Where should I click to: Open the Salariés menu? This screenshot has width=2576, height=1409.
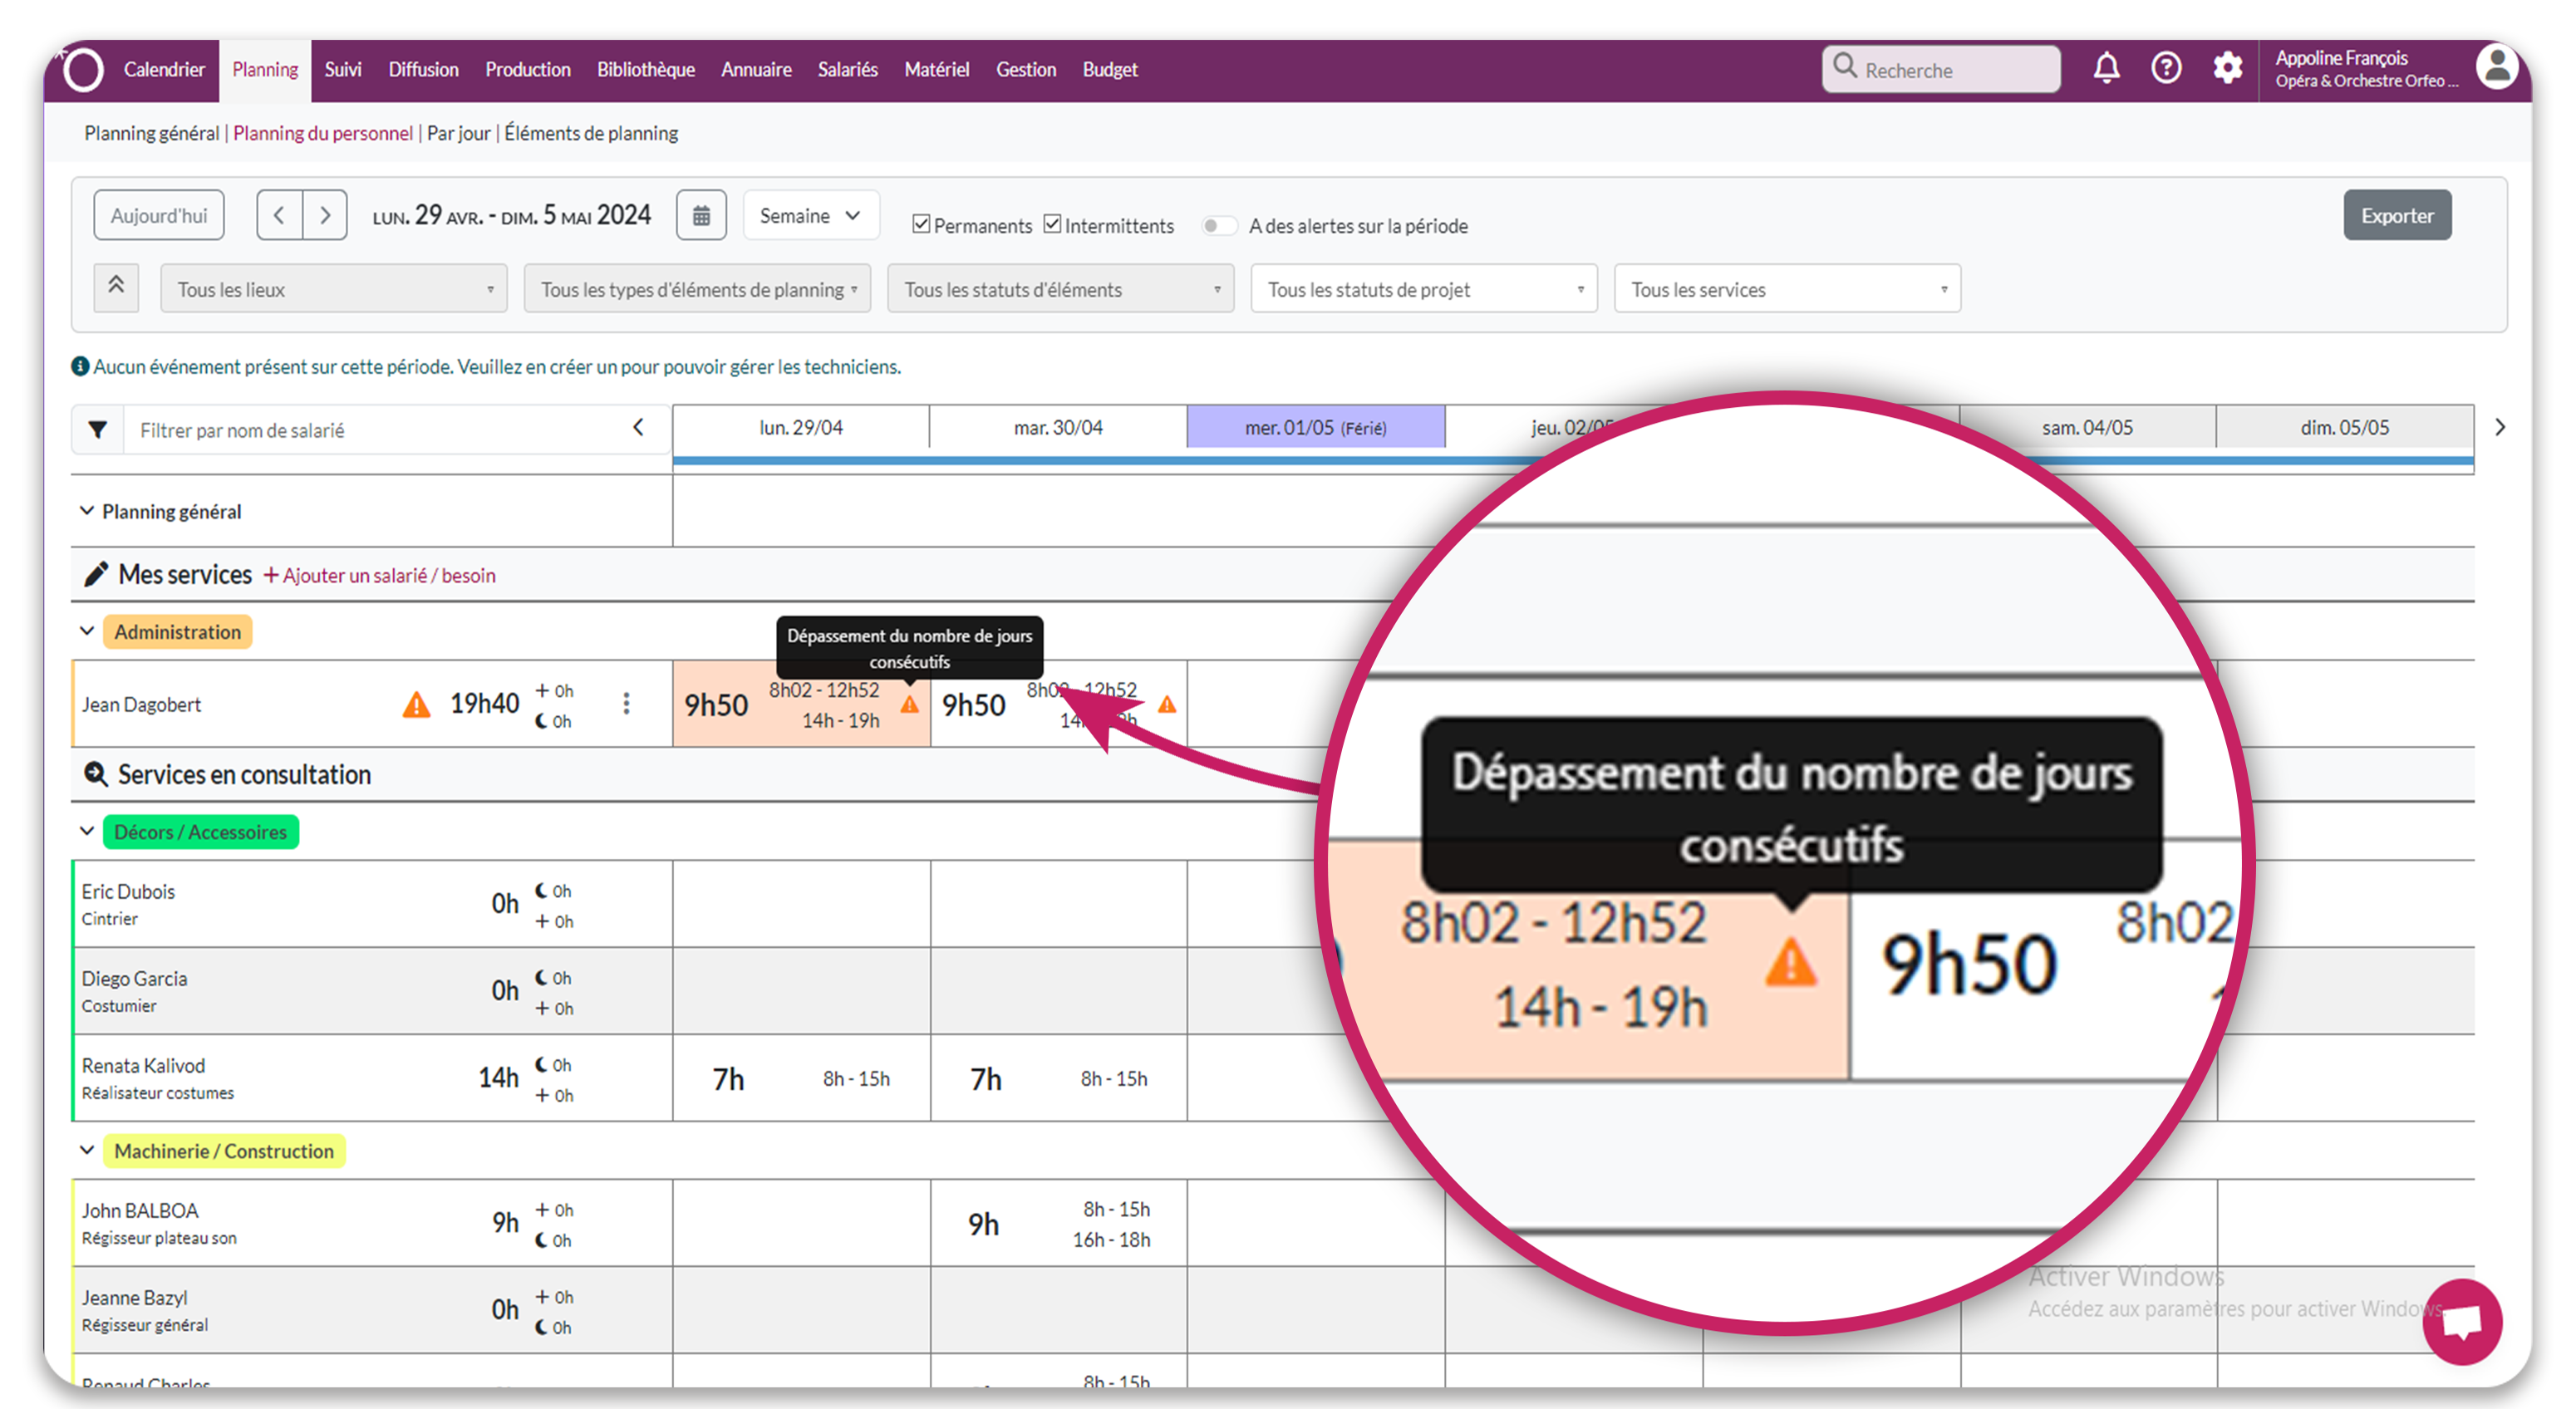pos(847,69)
